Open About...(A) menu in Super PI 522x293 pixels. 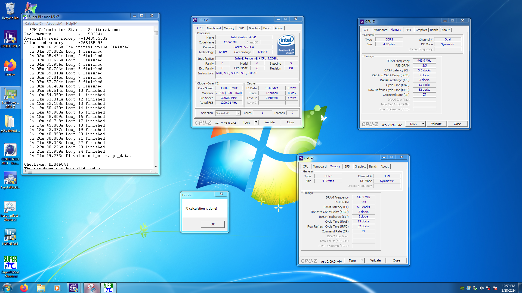[54, 24]
